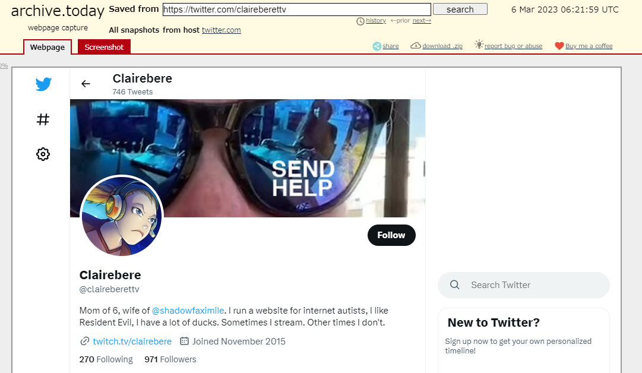
Task: Open the twitch.tv/clairebere link
Action: click(x=132, y=341)
